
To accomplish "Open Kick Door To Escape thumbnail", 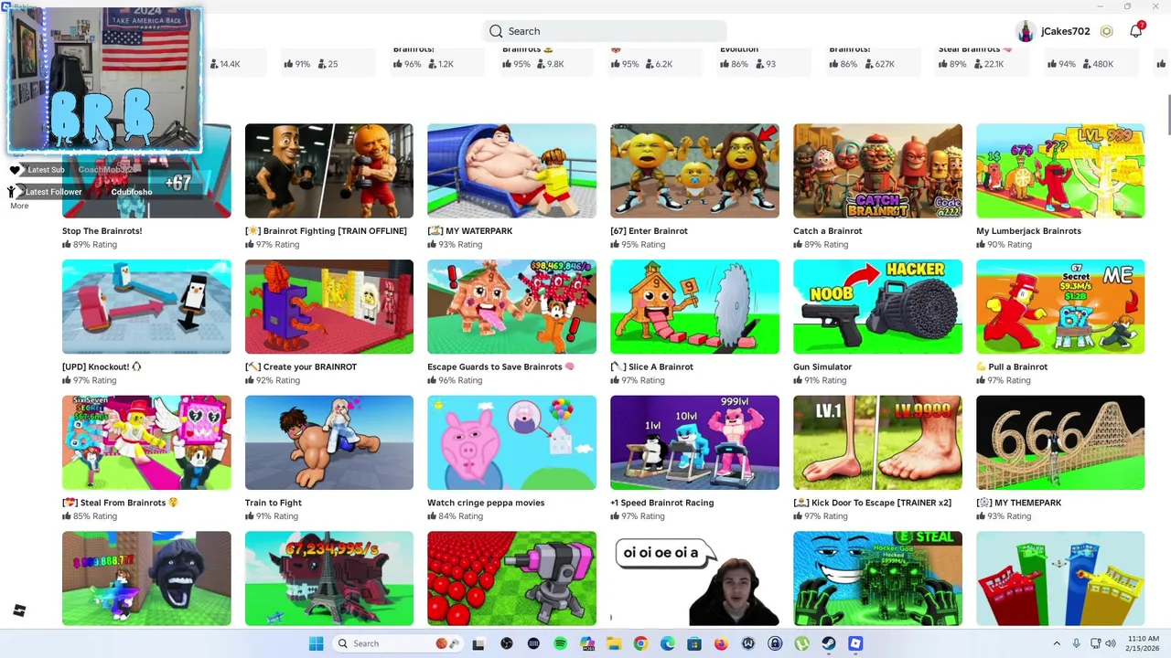I will (x=878, y=443).
